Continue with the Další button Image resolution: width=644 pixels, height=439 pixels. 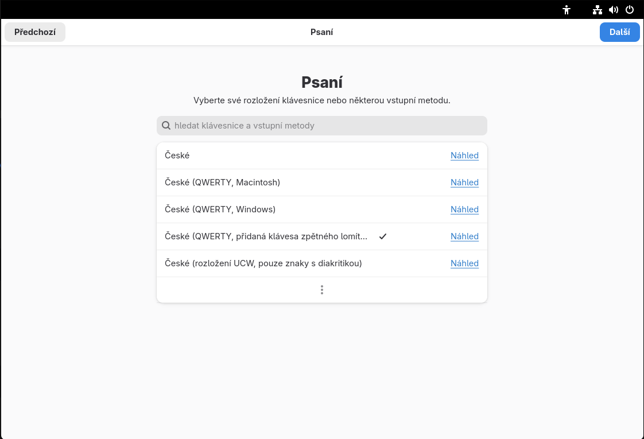click(x=619, y=32)
